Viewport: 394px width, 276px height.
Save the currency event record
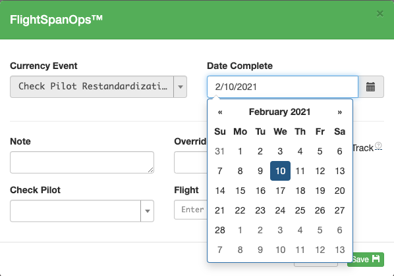click(x=366, y=259)
